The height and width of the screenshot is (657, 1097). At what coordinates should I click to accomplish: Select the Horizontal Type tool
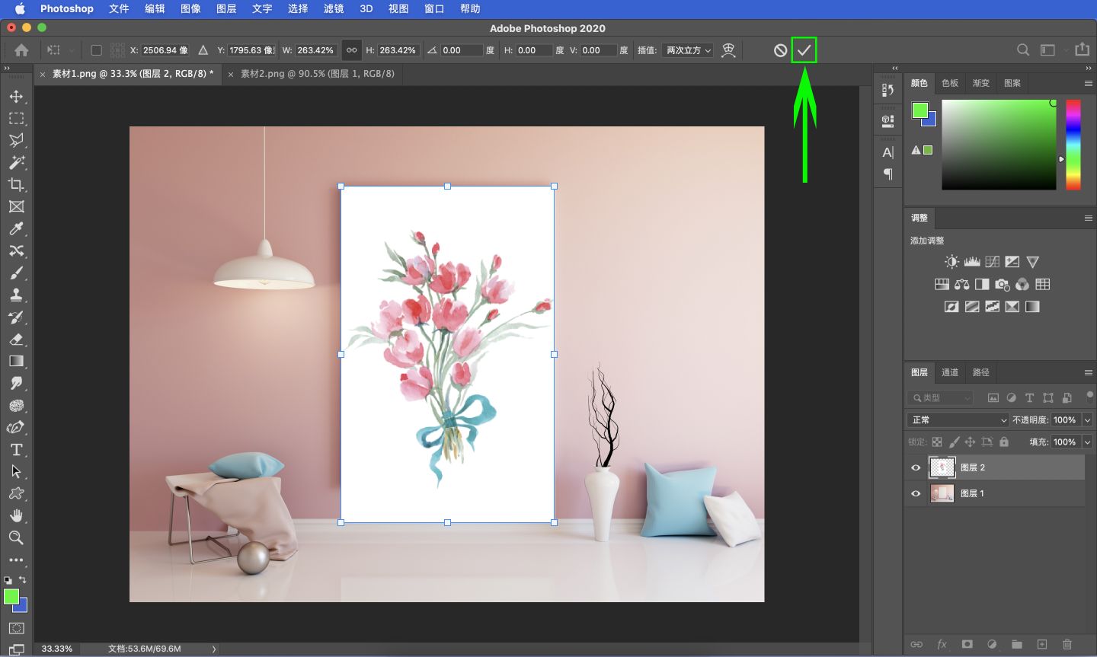click(x=16, y=450)
